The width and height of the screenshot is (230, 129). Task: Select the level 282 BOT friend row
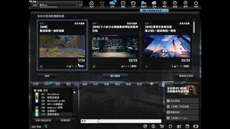[x=52, y=104]
